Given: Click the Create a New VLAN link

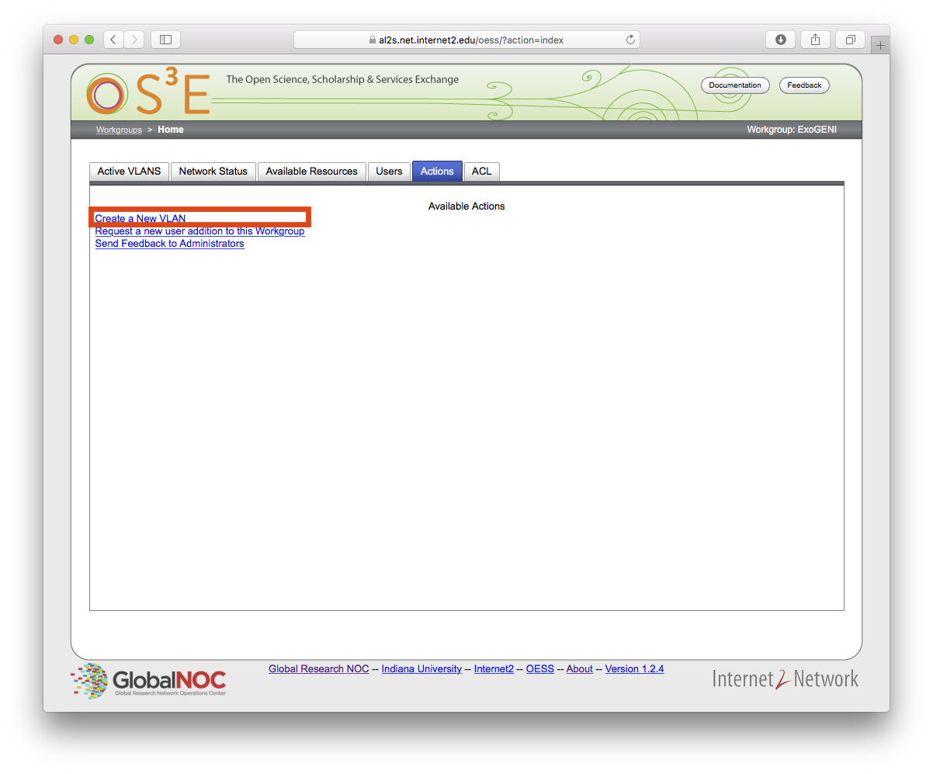Looking at the screenshot, I should [x=140, y=219].
